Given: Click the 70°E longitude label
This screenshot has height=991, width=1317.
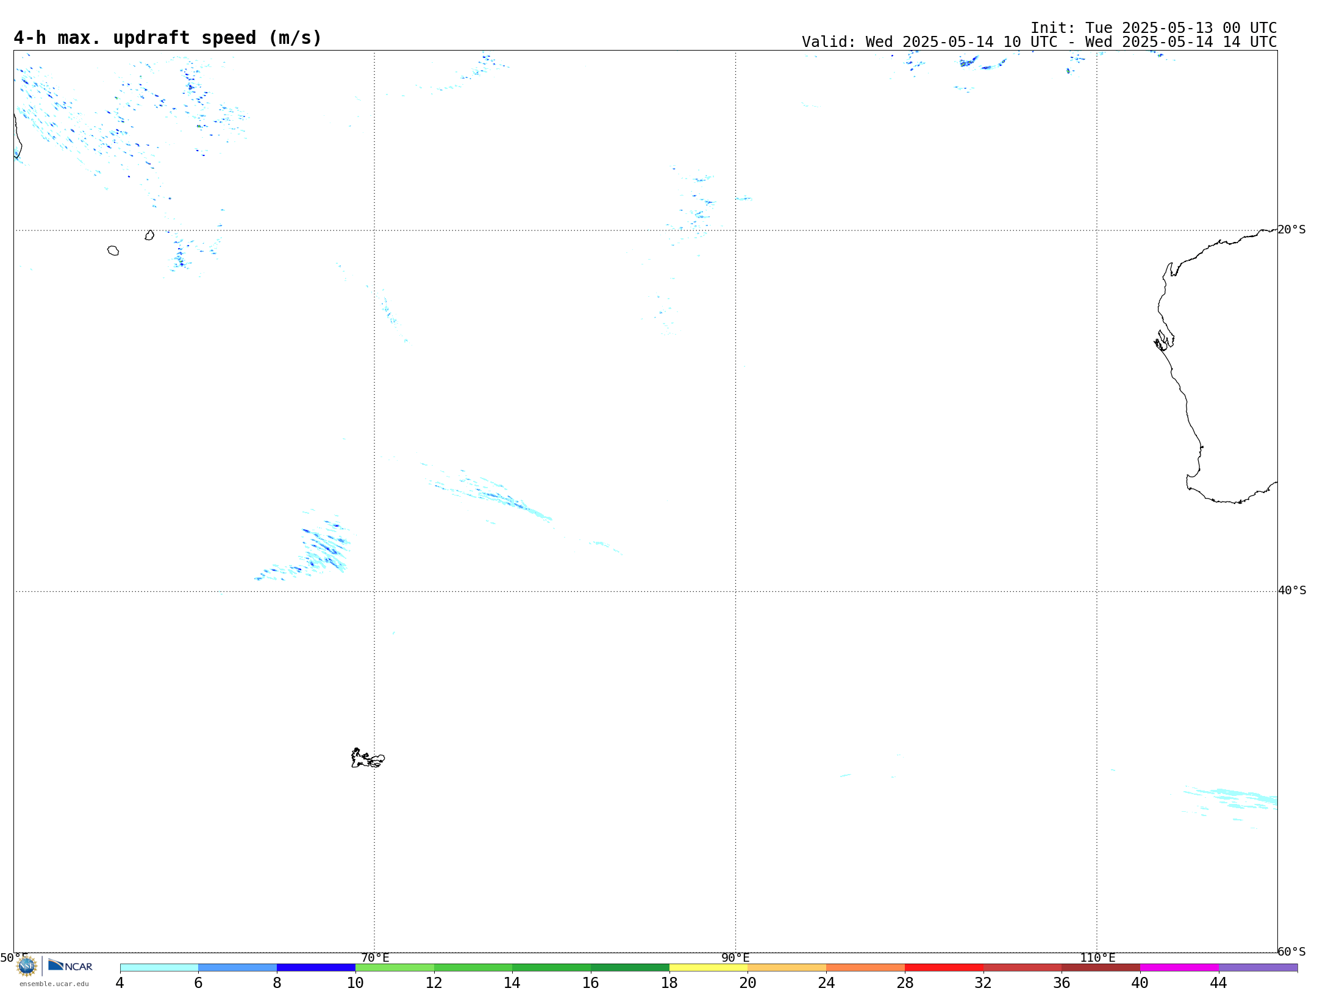Looking at the screenshot, I should click(375, 957).
